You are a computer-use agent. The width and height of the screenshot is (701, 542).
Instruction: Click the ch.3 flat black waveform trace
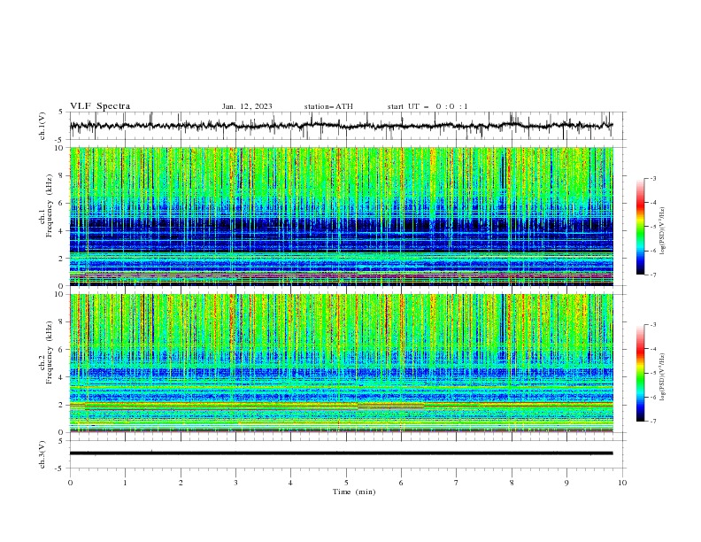[x=341, y=453]
